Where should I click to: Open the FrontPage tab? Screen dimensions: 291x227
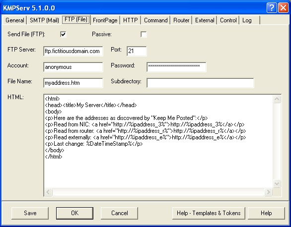(x=105, y=20)
